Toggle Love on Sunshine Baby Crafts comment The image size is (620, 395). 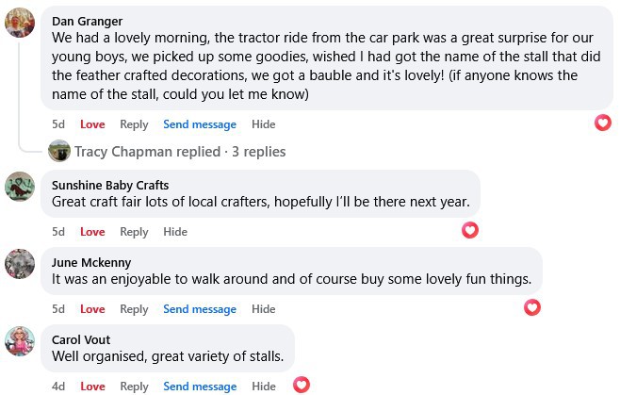92,232
